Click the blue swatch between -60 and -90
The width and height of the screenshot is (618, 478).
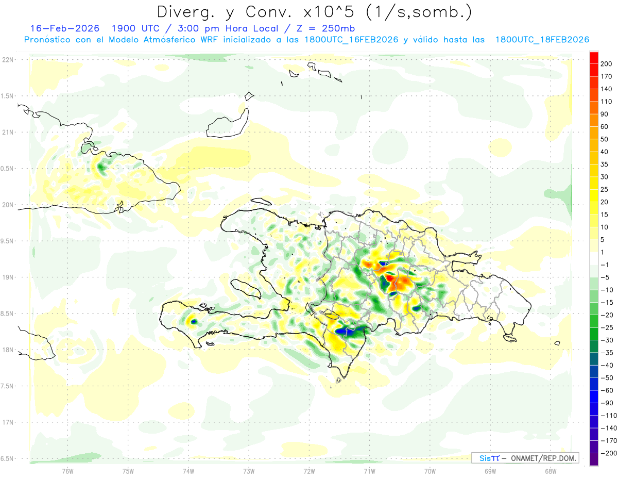(594, 397)
